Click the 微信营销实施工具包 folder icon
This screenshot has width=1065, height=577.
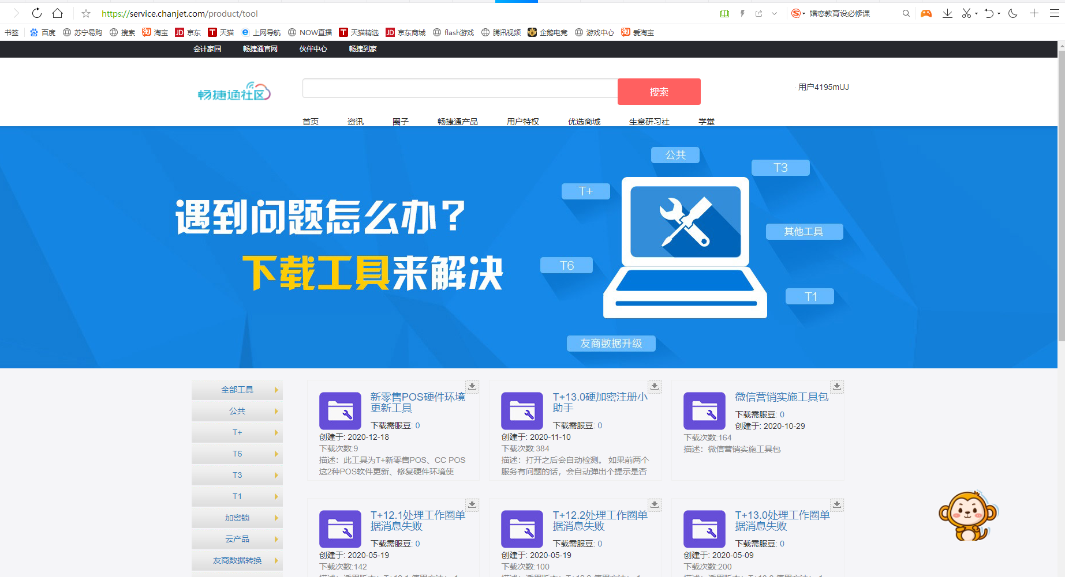click(x=704, y=411)
